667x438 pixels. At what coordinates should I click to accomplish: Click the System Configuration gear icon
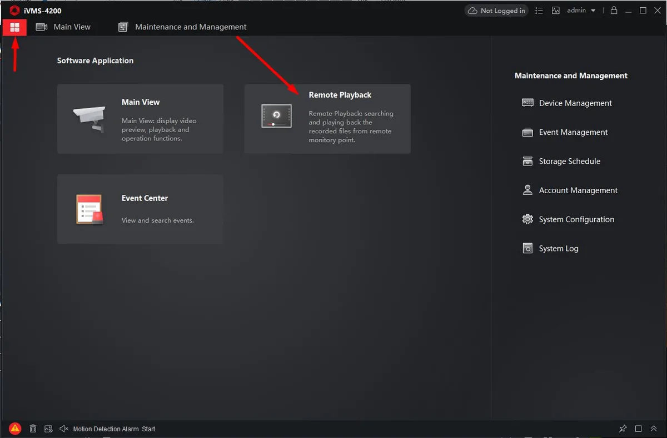[527, 219]
